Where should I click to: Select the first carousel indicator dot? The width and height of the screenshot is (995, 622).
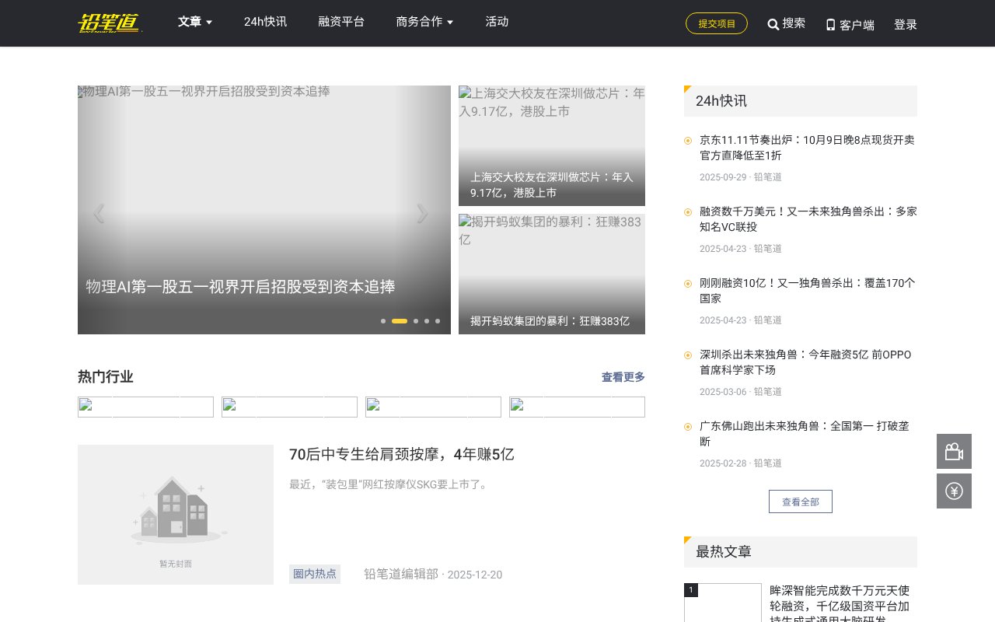click(x=382, y=320)
